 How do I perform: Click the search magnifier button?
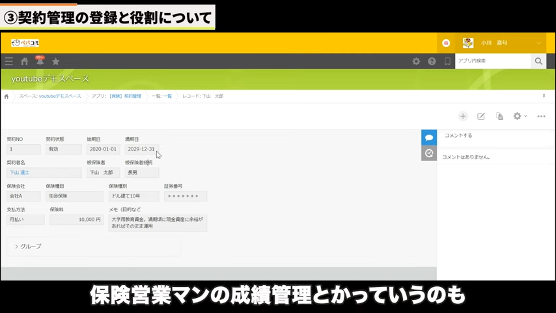(x=538, y=61)
